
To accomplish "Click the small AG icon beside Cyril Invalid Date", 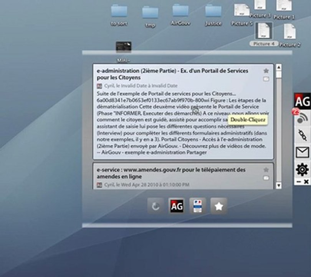I will click(x=99, y=86).
